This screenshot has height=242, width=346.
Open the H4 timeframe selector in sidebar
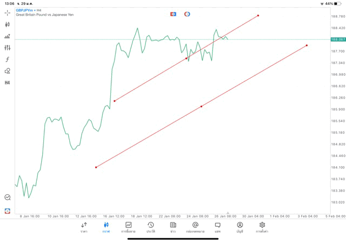(8, 83)
